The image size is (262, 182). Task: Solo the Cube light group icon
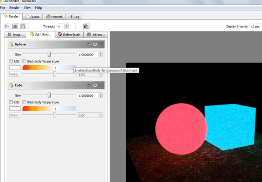click(x=89, y=85)
